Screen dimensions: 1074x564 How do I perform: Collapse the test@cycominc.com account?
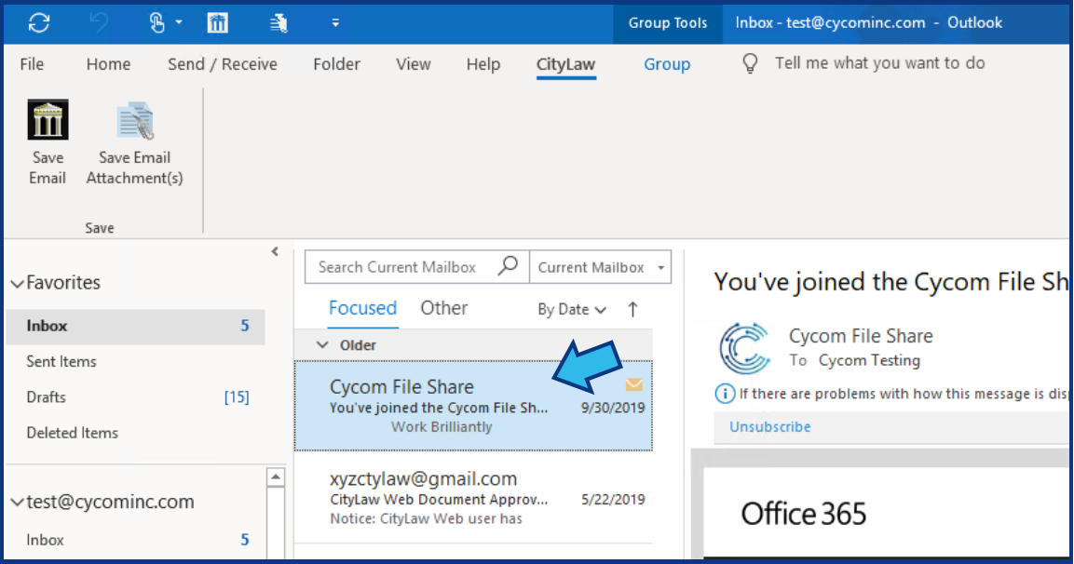[17, 503]
